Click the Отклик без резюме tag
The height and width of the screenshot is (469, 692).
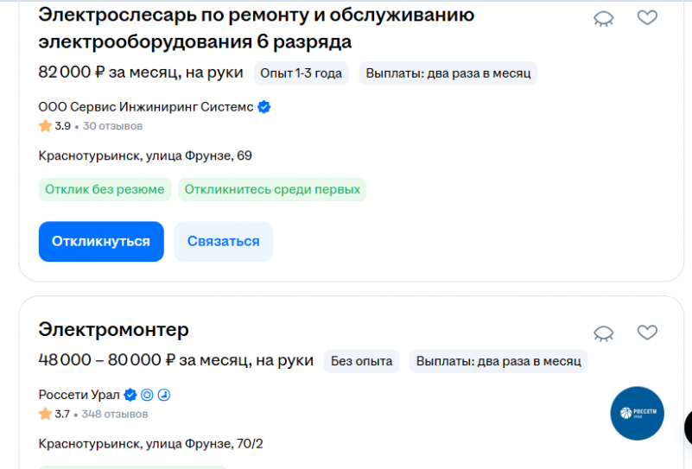click(x=105, y=189)
